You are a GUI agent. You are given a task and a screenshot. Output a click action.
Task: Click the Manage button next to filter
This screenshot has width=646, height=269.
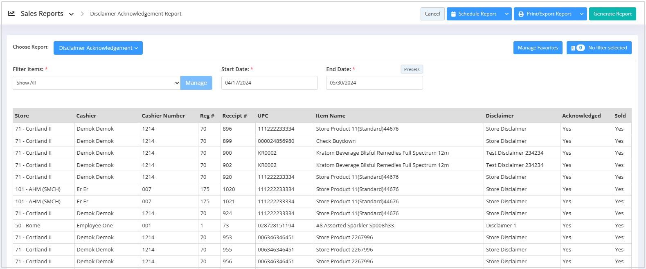tap(196, 83)
